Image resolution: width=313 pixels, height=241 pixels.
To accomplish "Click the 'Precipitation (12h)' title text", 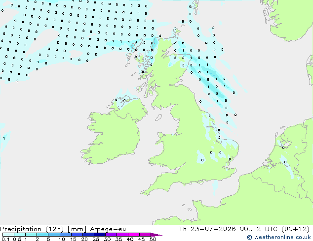I will pos(32,229).
